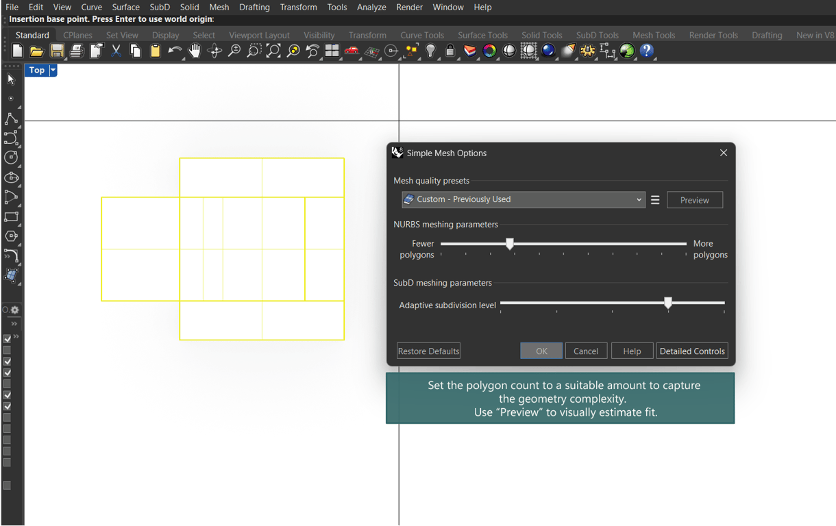The width and height of the screenshot is (836, 526).
Task: Launch Grasshopper from the green icon
Action: pos(627,51)
